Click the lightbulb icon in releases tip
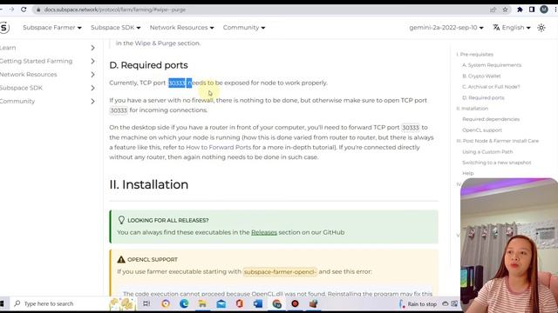The height and width of the screenshot is (313, 558). coord(121,220)
